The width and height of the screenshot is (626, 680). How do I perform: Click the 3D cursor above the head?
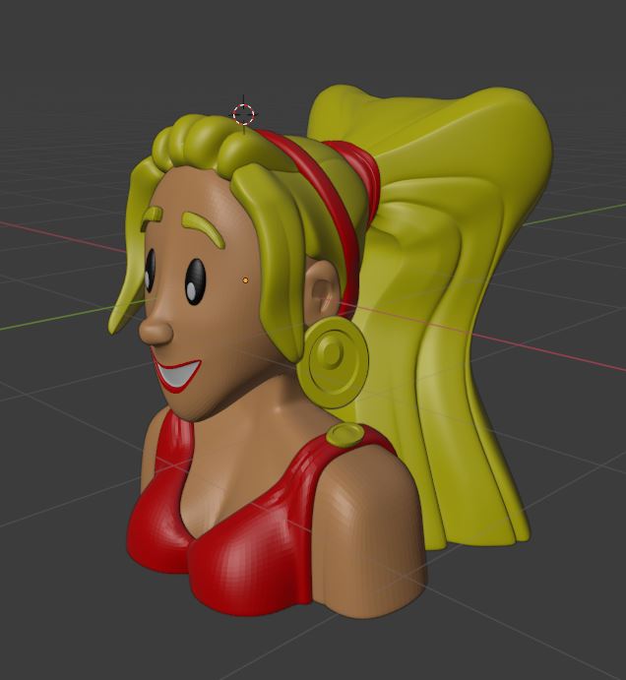[x=244, y=113]
